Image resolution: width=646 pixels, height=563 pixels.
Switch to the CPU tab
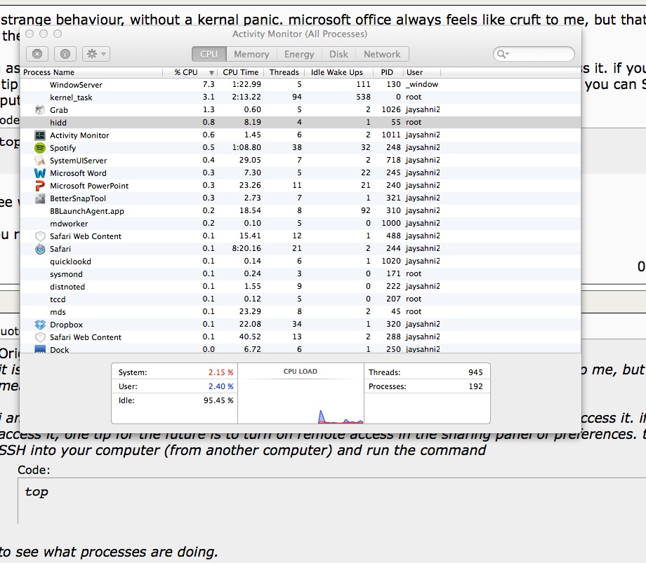209,54
